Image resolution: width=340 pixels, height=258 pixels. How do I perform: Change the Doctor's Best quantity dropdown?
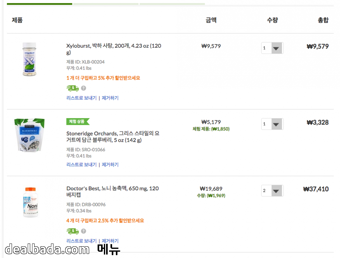(272, 191)
